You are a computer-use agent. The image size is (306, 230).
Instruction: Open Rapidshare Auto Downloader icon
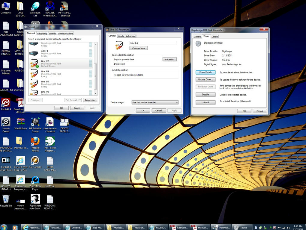pos(35,202)
